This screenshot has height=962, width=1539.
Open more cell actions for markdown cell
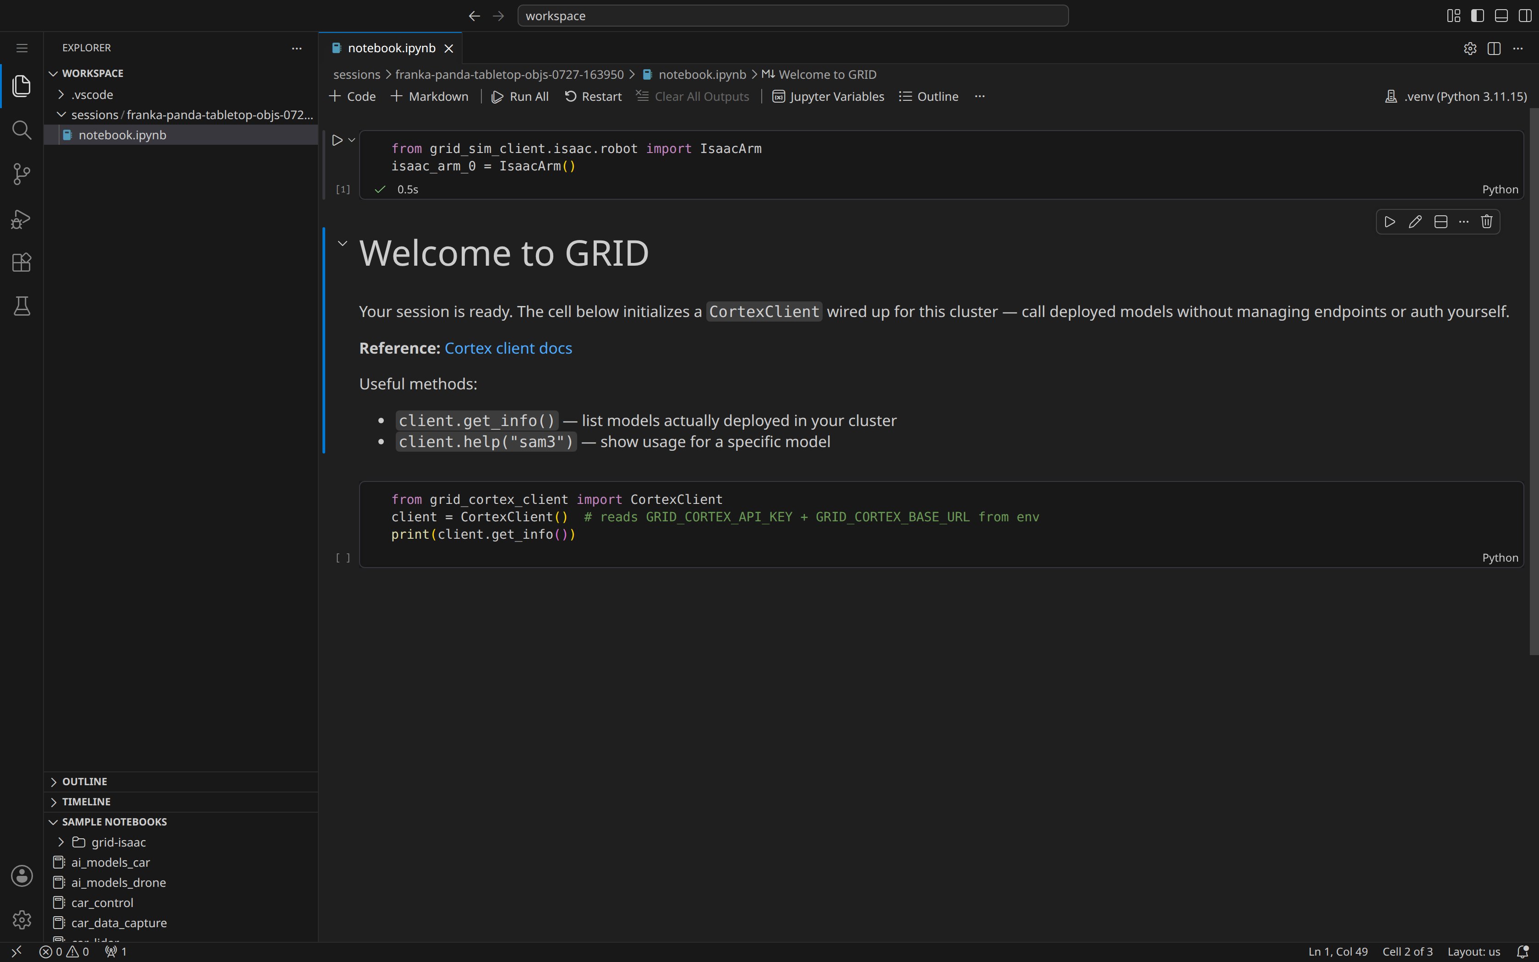point(1464,221)
